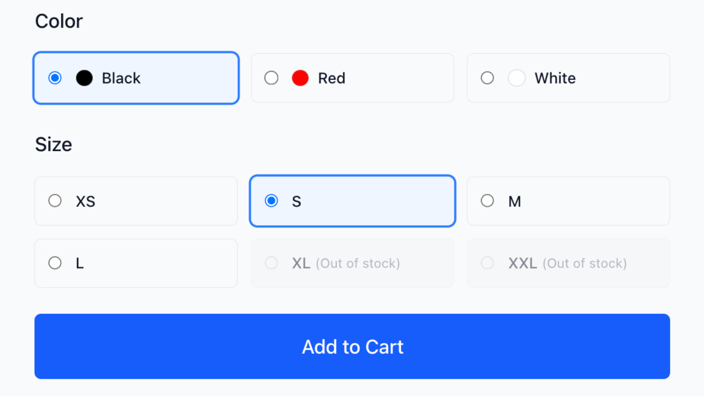
Task: Choose the XS size radio button
Action: click(x=55, y=201)
